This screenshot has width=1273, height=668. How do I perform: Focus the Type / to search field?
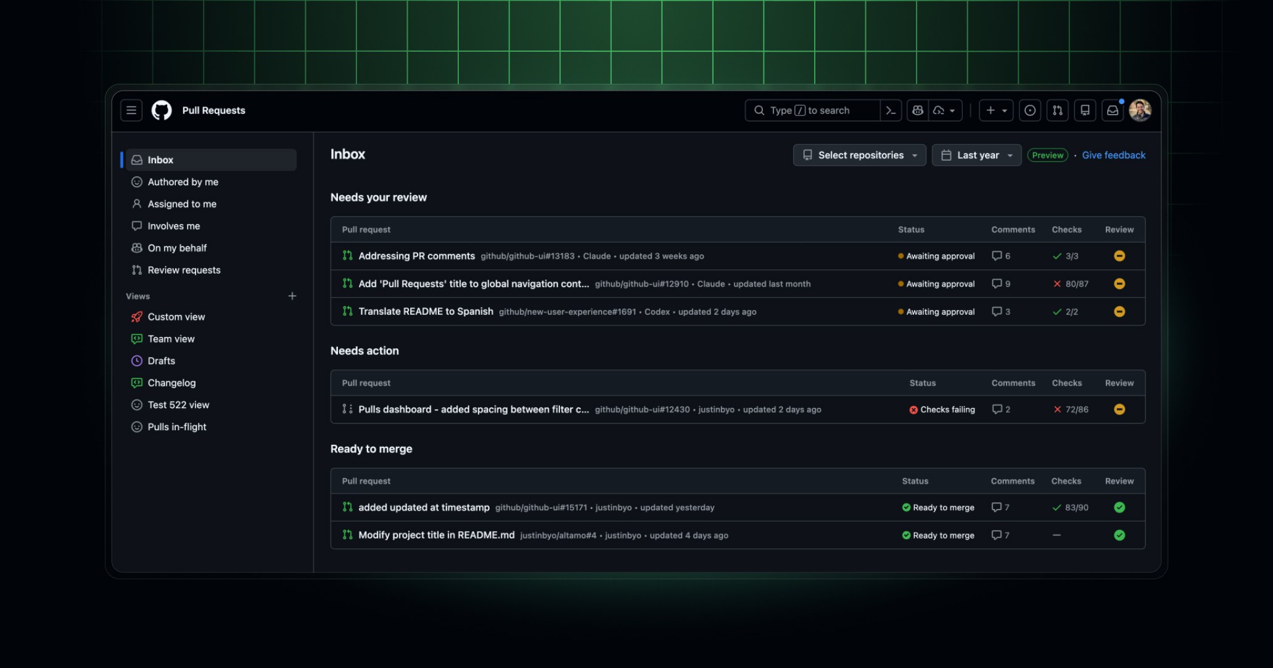813,110
